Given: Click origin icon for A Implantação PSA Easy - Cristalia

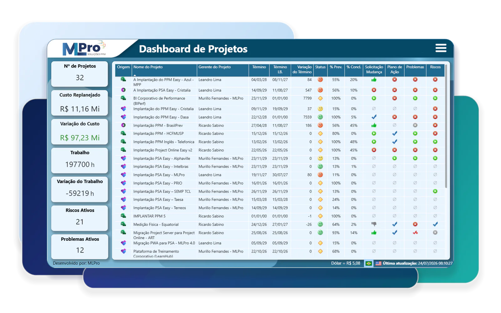Looking at the screenshot, I should (x=123, y=90).
